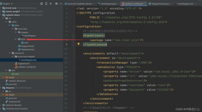
Task: Collapse the mapper package
Action: pyautogui.click(x=16, y=32)
